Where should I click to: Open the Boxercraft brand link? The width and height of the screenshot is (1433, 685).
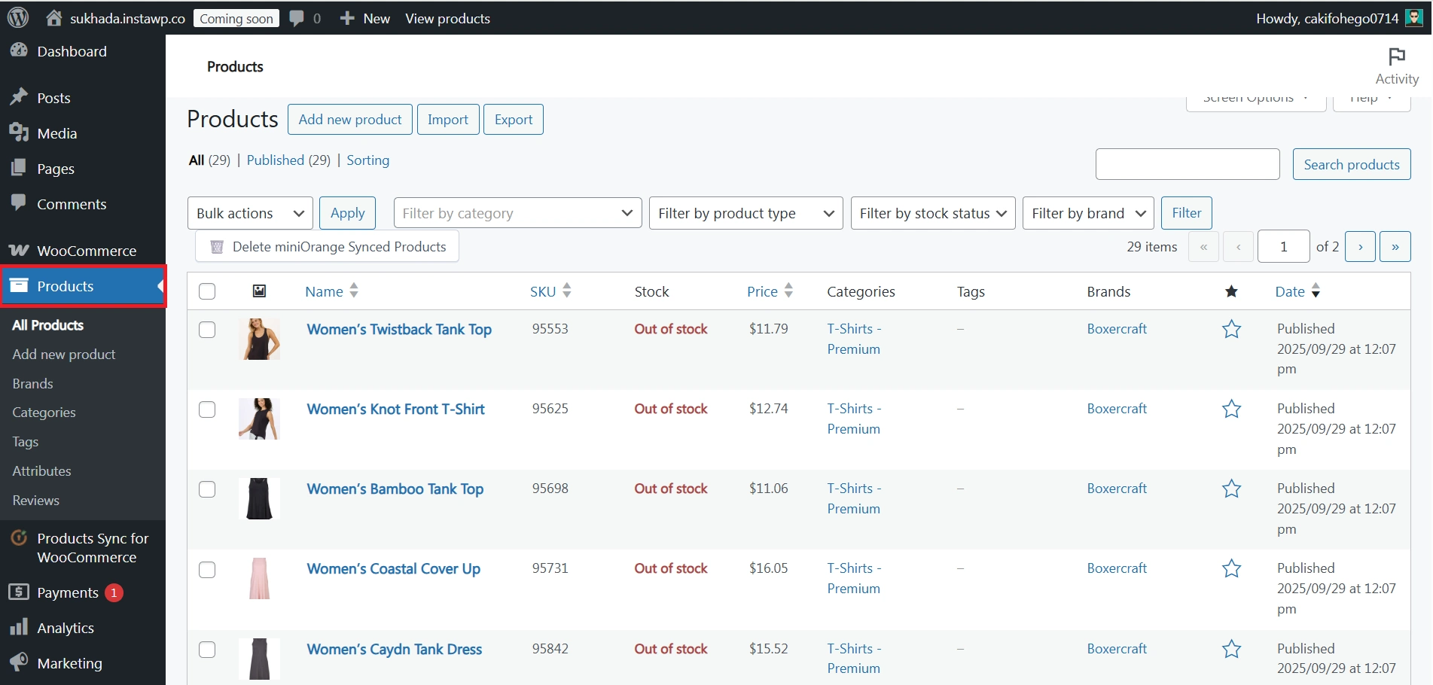1117,328
